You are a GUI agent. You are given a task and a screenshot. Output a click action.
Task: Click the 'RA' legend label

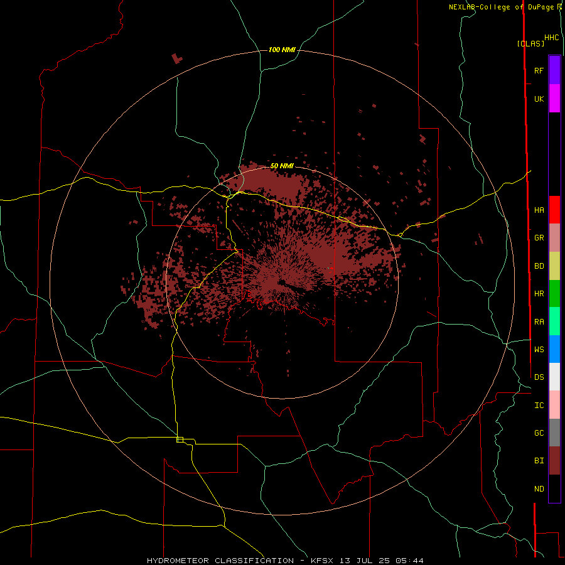539,322
